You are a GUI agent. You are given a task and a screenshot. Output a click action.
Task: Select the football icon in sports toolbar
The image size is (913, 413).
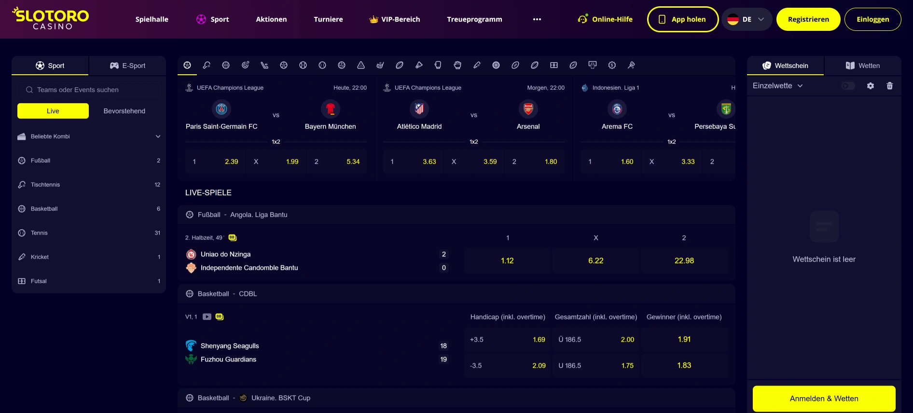coord(187,65)
